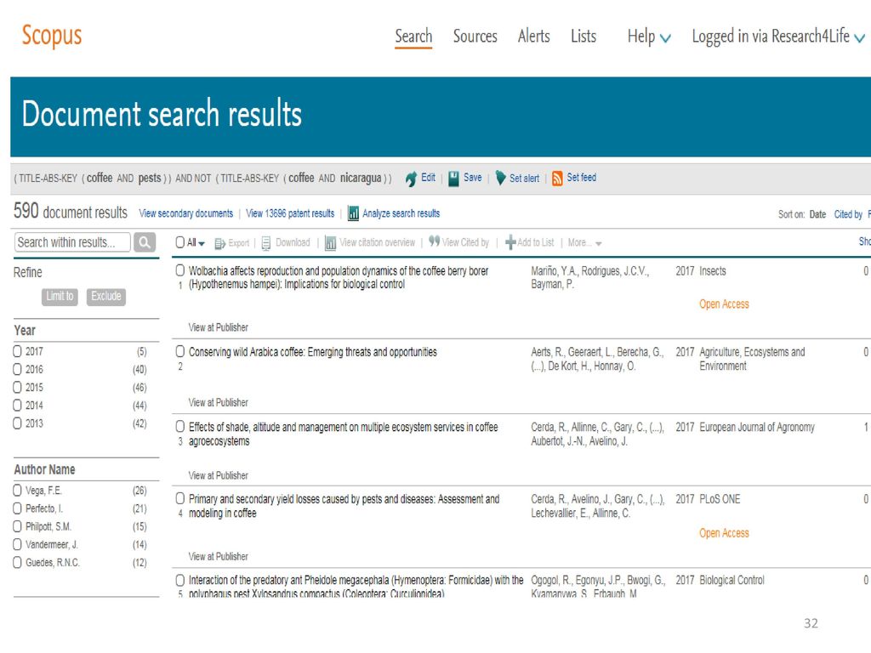
Task: Check the 2015 year filter
Action: click(x=17, y=387)
